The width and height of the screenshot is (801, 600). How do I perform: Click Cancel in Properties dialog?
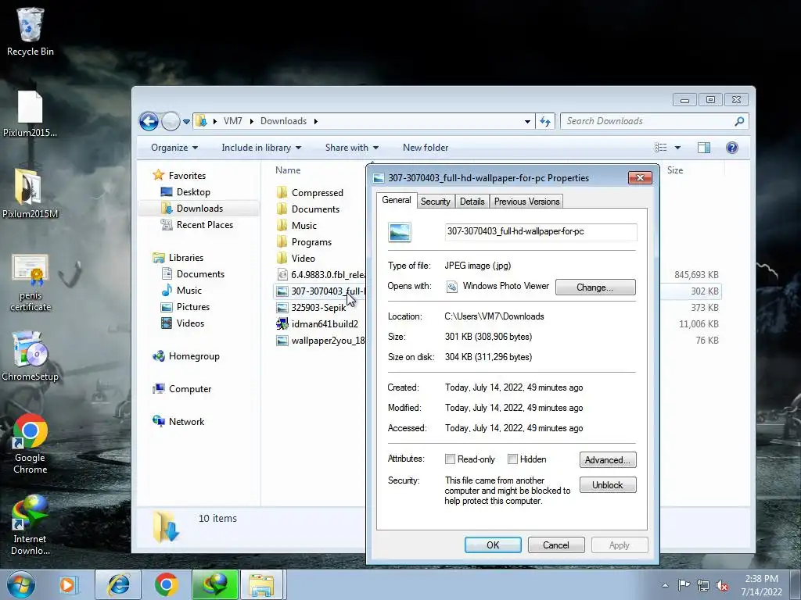point(556,545)
